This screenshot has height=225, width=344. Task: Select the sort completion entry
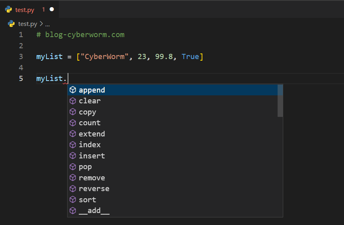tap(88, 200)
